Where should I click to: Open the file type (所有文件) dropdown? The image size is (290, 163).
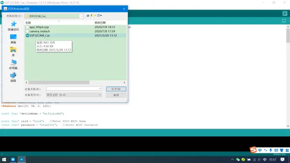click(x=74, y=95)
